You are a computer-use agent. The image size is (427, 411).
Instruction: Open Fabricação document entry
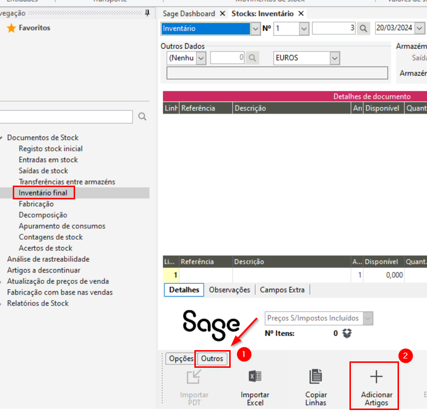click(36, 204)
